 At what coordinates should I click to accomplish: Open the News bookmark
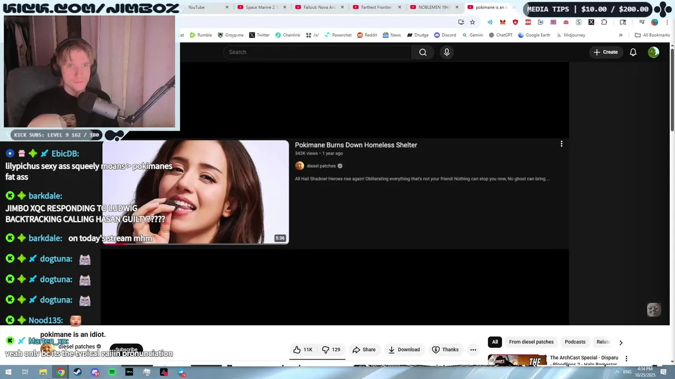pos(392,35)
